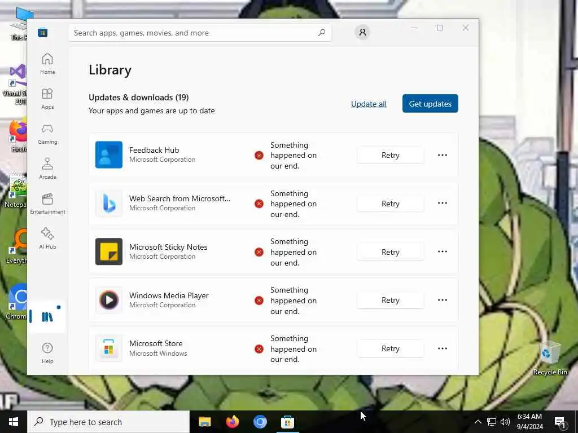Image resolution: width=578 pixels, height=433 pixels.
Task: Click the Windows Media Player title
Action: coord(169,295)
